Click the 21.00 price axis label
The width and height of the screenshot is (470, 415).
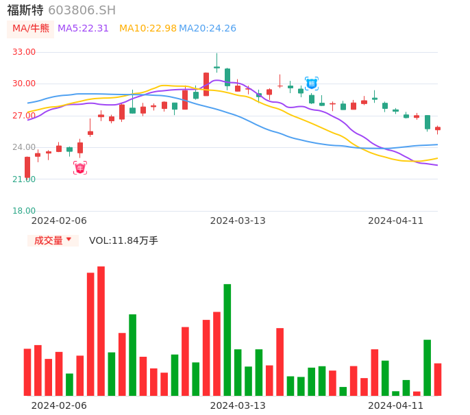24,179
